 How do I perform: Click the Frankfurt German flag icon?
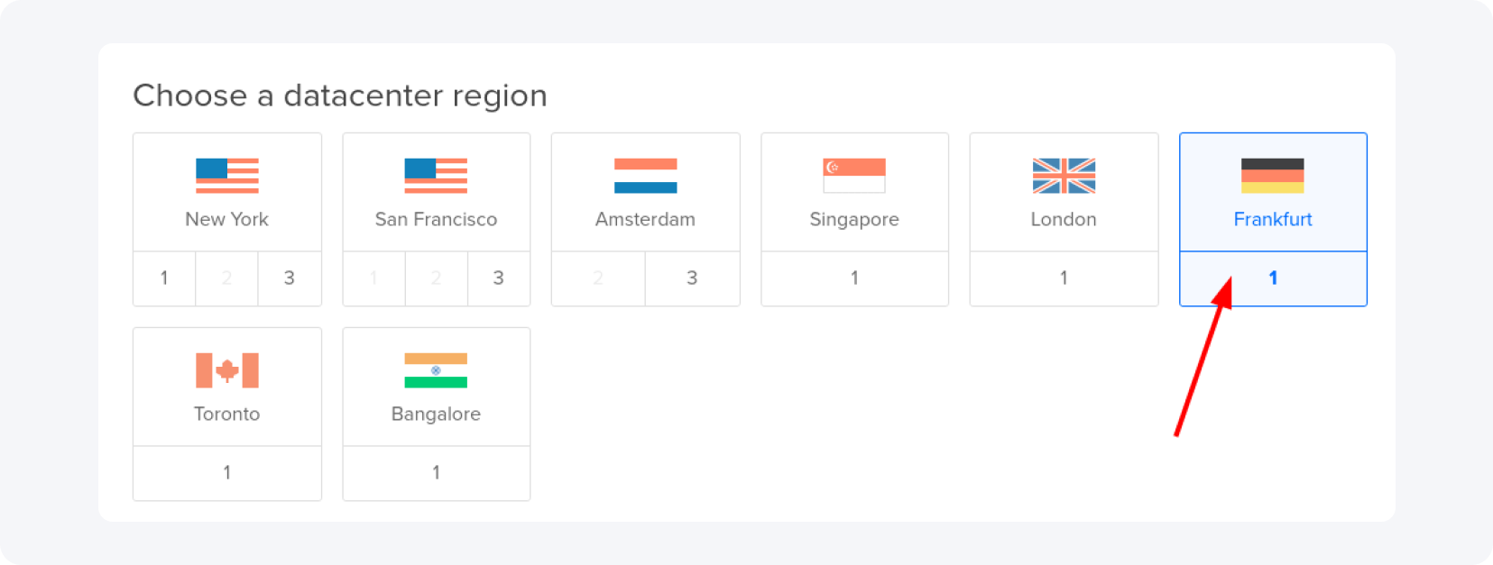tap(1272, 176)
